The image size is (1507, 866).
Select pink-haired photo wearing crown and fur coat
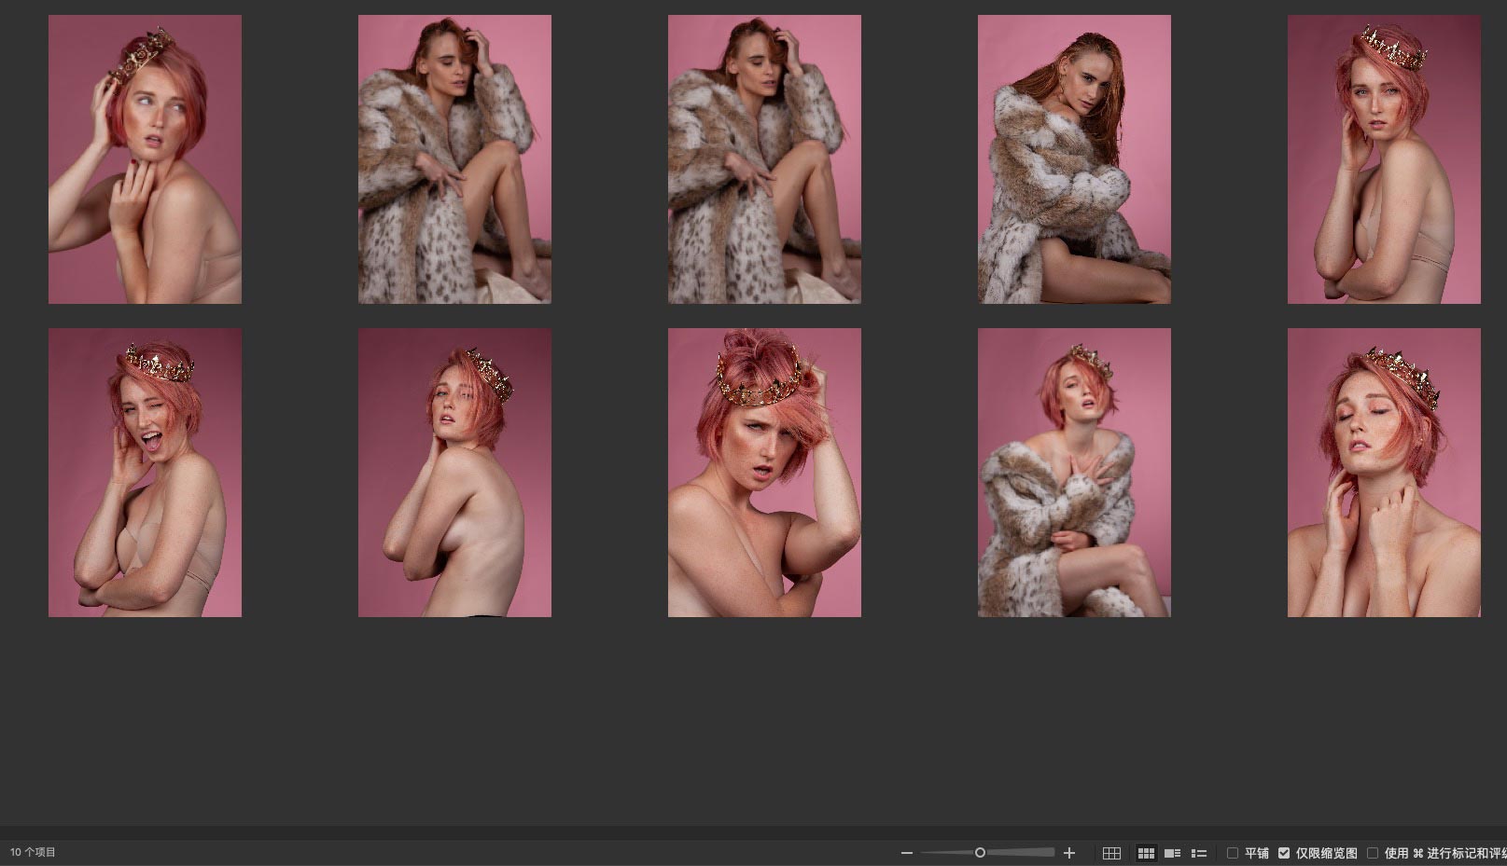[1074, 473]
